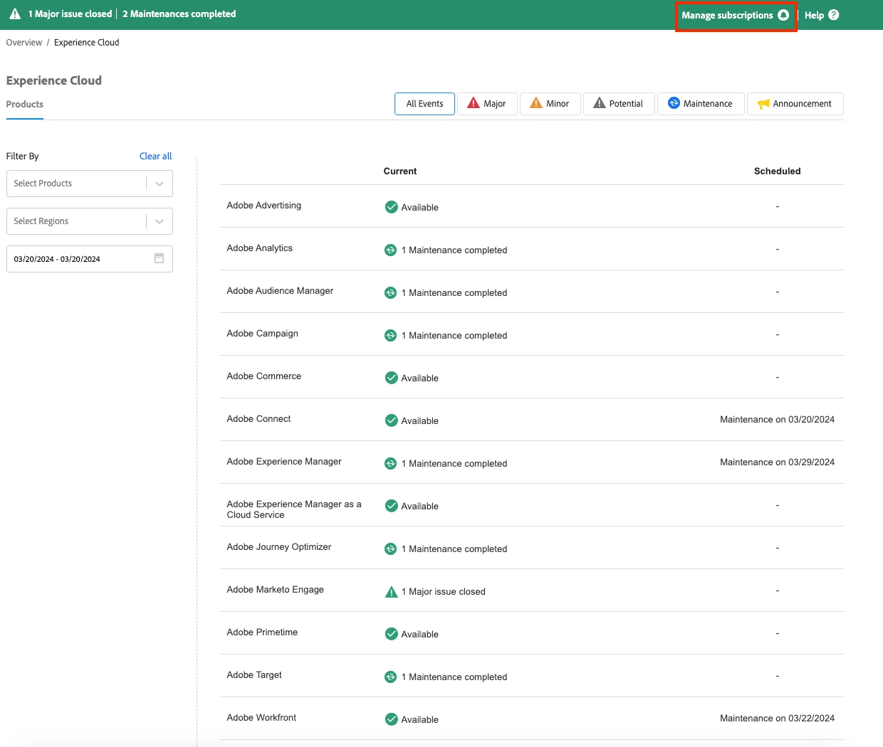Open Adobe Connect Maintenance on 03/20/2024
This screenshot has width=883, height=747.
[777, 420]
